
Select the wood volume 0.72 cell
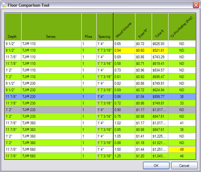(x=124, y=103)
